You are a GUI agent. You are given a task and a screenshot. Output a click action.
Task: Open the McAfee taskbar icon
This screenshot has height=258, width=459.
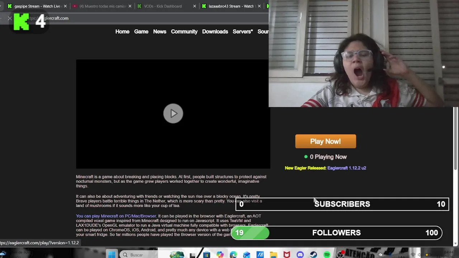(x=287, y=255)
